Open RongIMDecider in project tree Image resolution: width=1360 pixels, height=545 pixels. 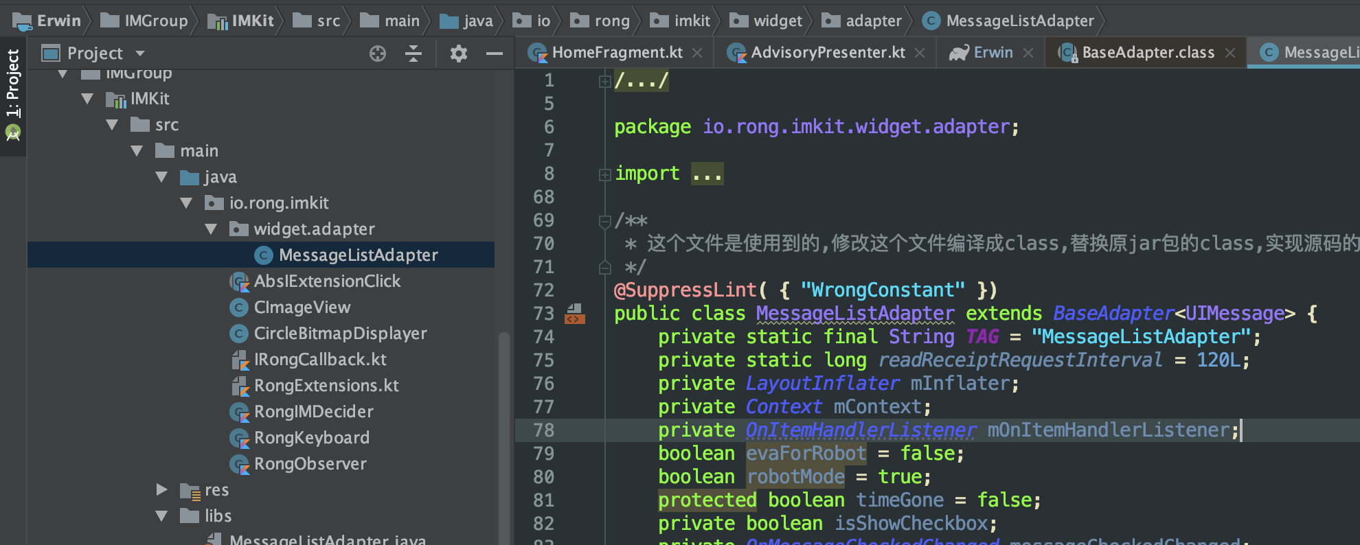[x=302, y=412]
